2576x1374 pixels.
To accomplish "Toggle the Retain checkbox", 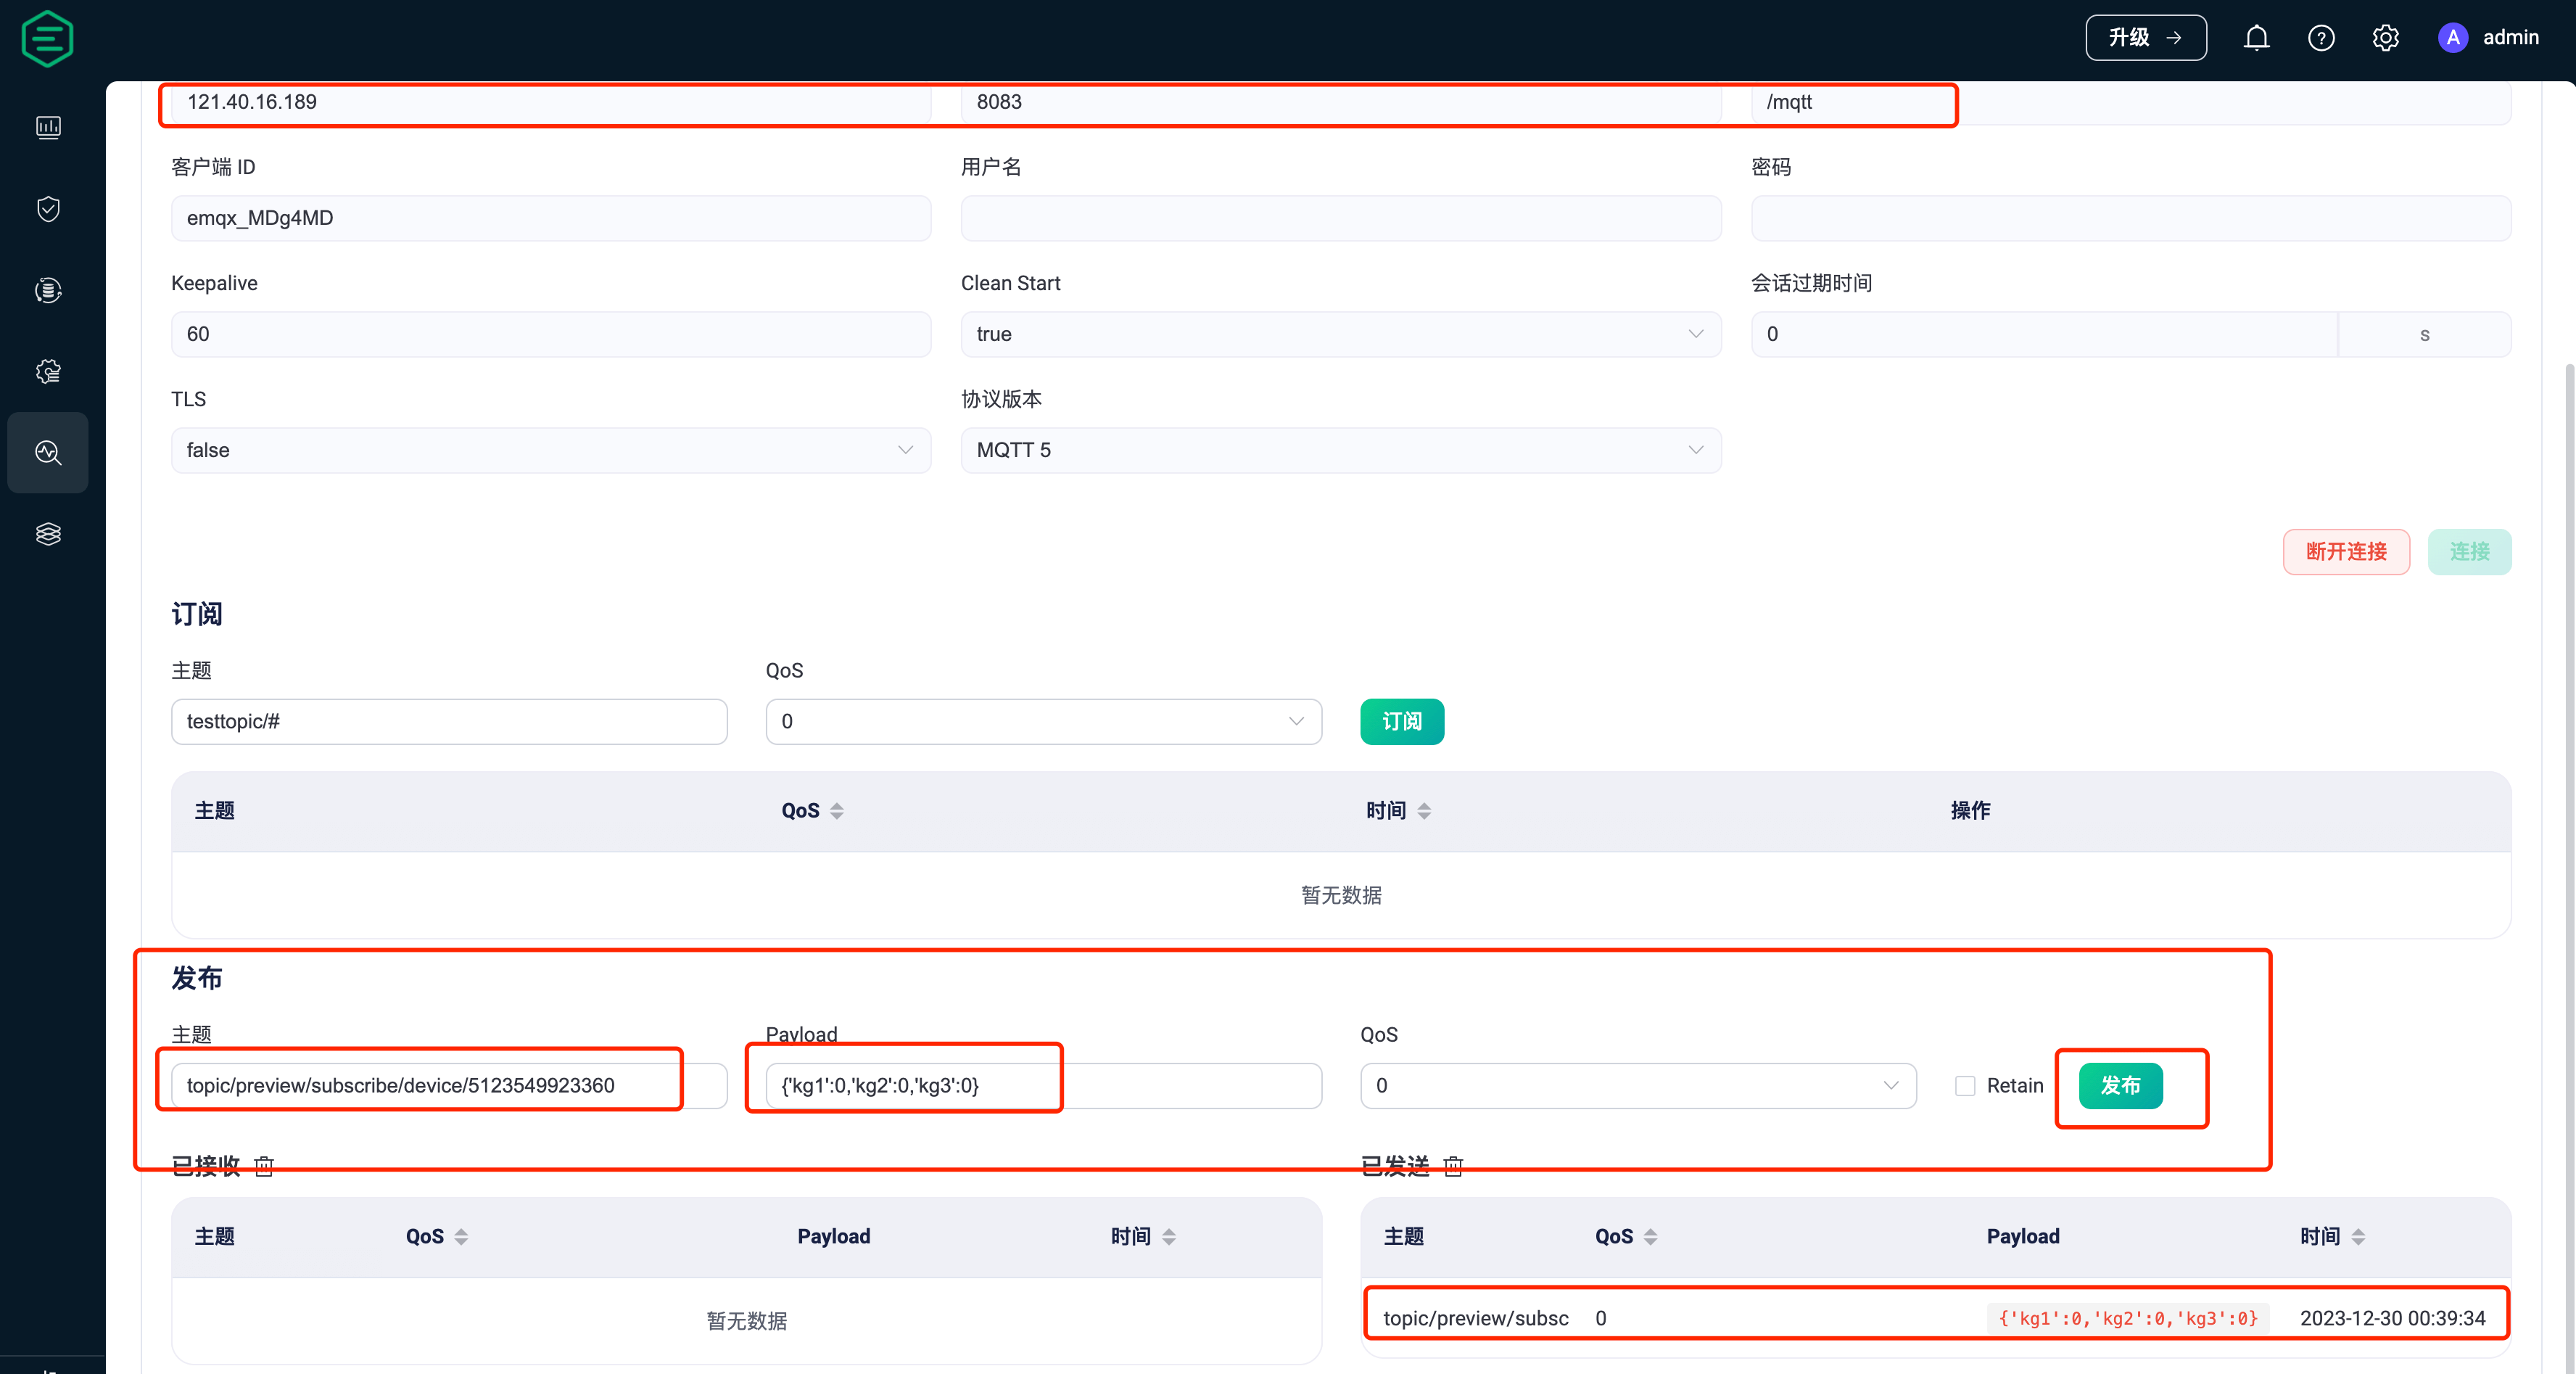I will [x=1964, y=1086].
